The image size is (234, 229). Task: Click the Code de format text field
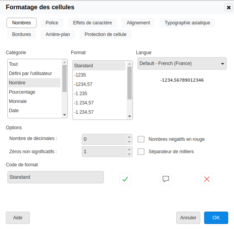coord(55,177)
